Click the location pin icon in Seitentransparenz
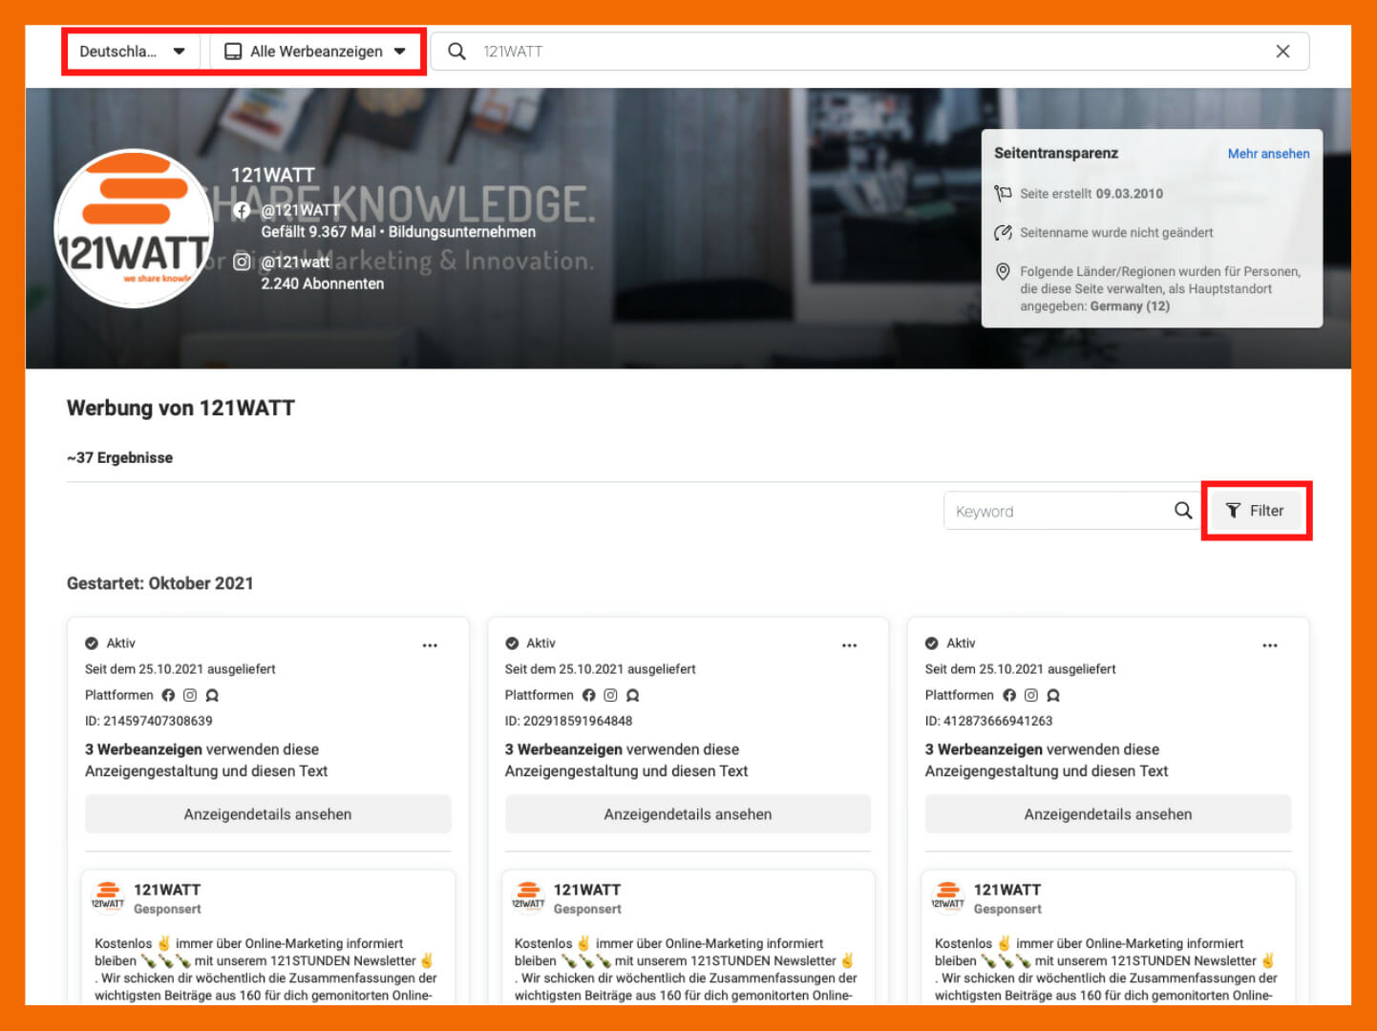 (1003, 272)
